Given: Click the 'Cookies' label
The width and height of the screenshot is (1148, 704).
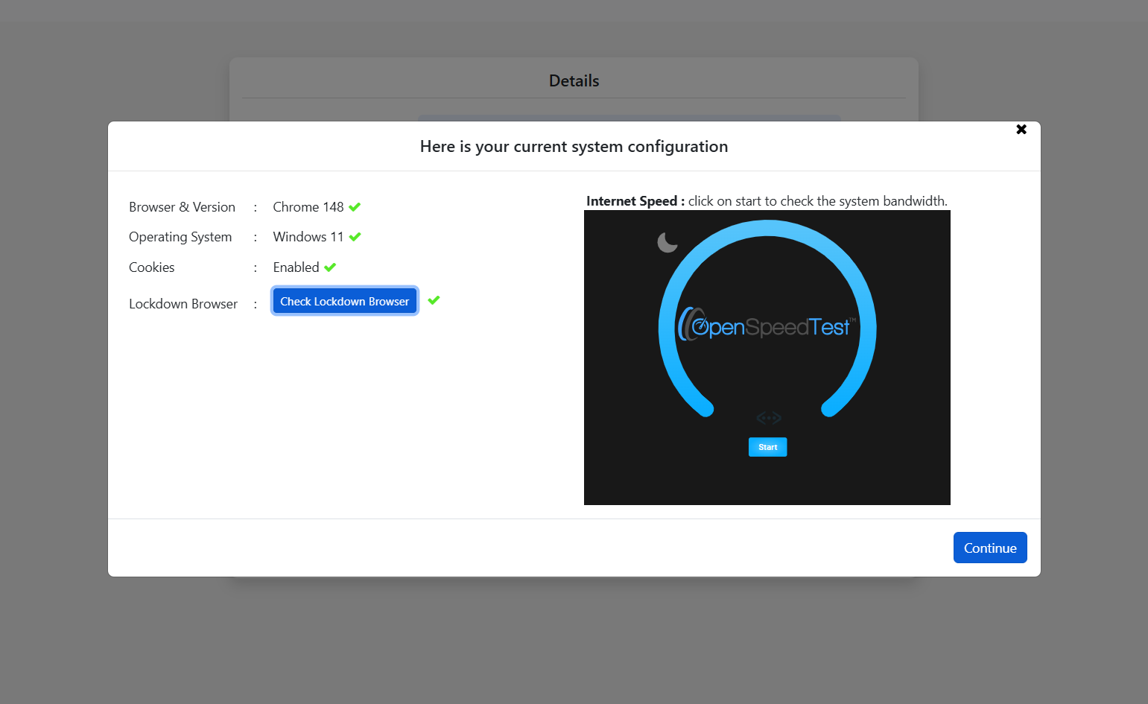Looking at the screenshot, I should pyautogui.click(x=152, y=267).
